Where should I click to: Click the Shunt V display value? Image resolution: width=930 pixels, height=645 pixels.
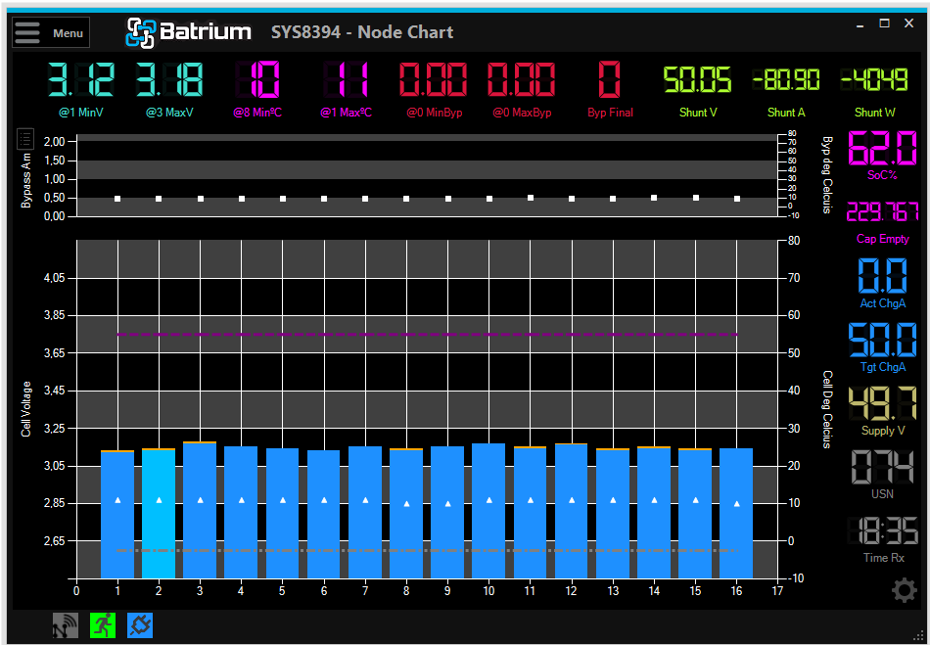698,79
